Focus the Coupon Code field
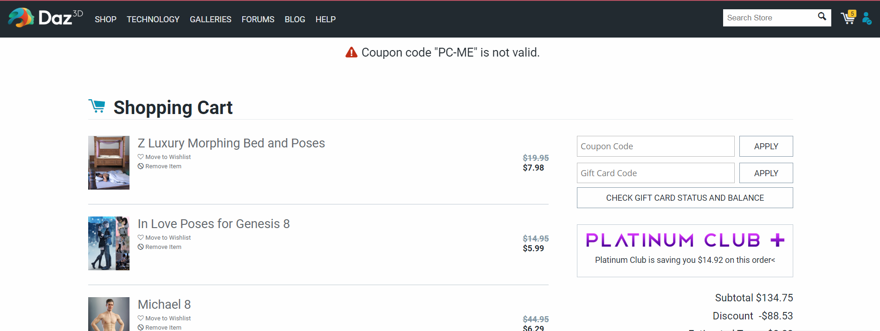This screenshot has width=880, height=331. pyautogui.click(x=655, y=146)
